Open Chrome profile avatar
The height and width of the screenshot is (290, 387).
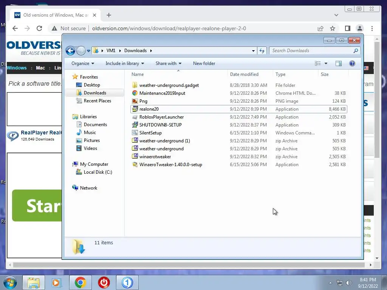click(x=360, y=28)
